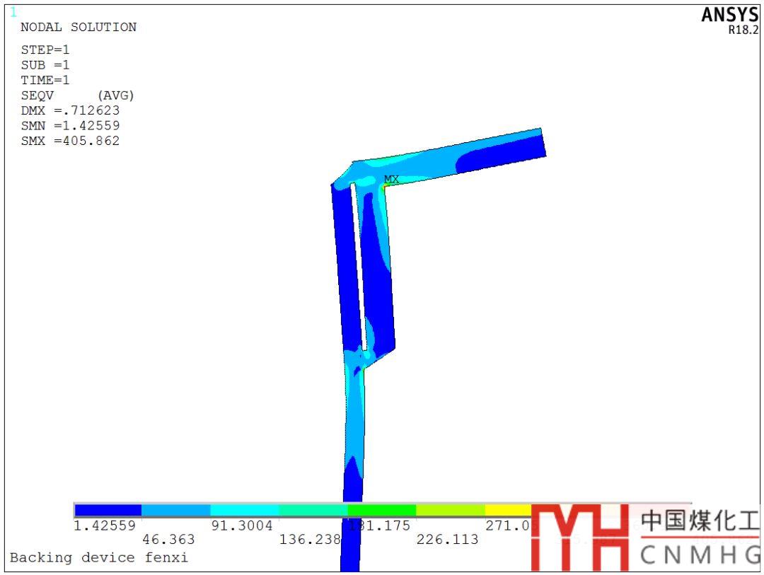The image size is (764, 575).
Task: Click the medium blue legend band above 46.363
Action: point(176,510)
